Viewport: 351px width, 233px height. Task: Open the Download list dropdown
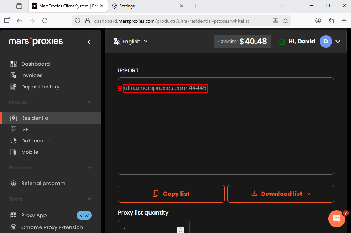tap(281, 194)
